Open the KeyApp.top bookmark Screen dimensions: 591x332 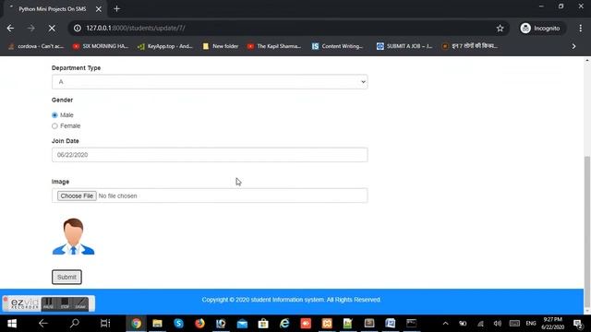[165, 46]
